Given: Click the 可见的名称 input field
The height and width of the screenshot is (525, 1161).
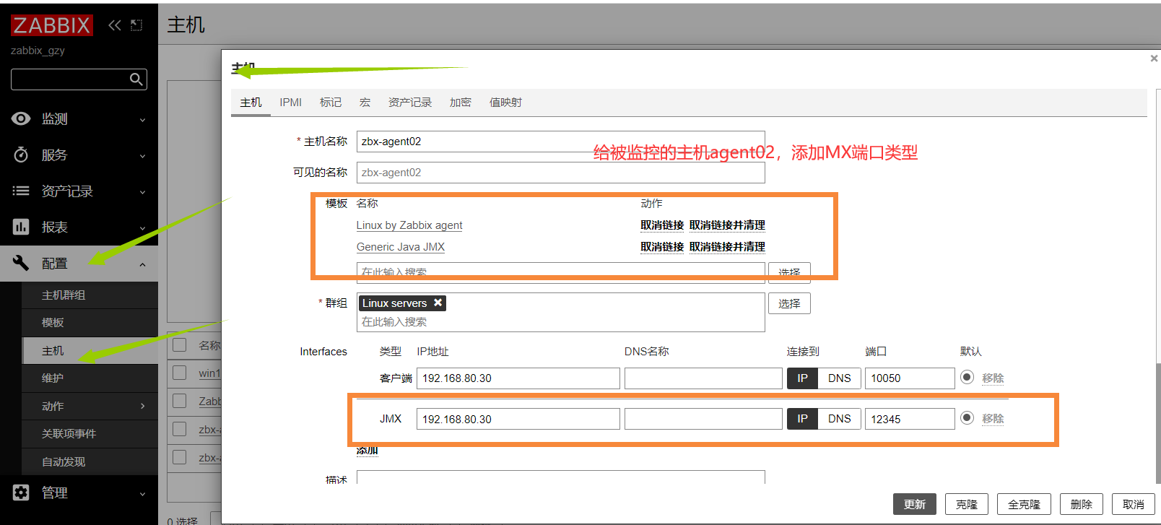Looking at the screenshot, I should pos(560,173).
